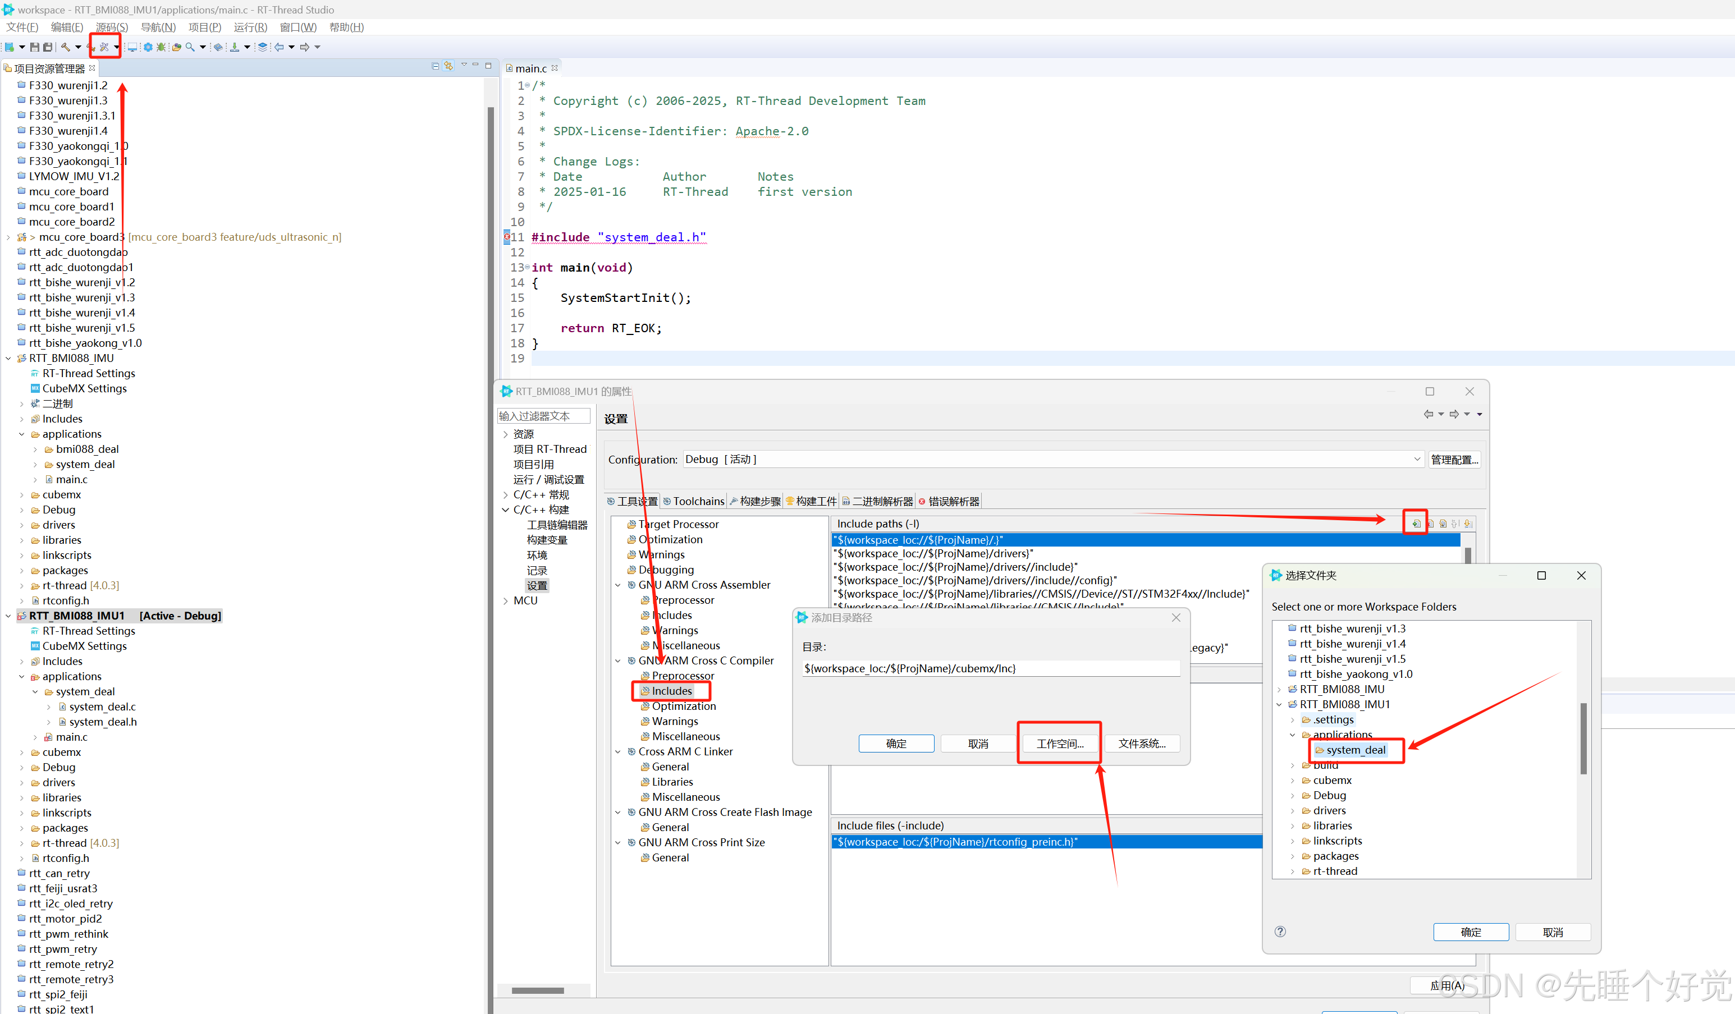The width and height of the screenshot is (1735, 1014).
Task: Click the move include path down icon
Action: (x=1468, y=524)
